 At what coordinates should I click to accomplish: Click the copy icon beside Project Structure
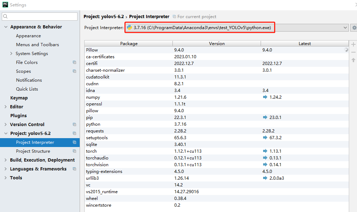(x=74, y=151)
